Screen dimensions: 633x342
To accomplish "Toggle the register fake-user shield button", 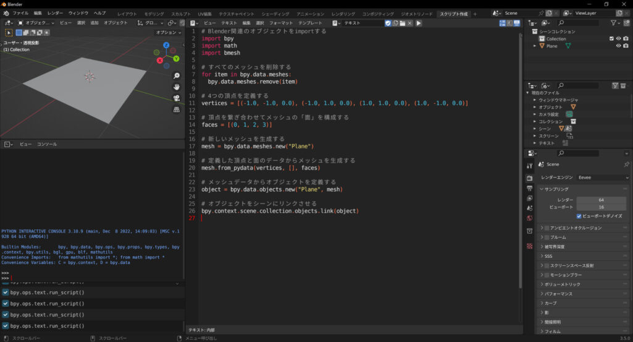I will click(388, 23).
